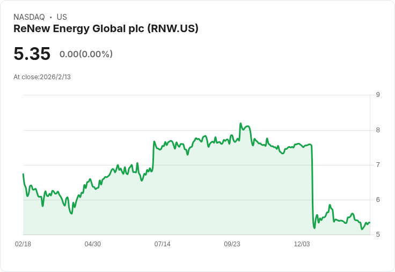Click the 5 price axis label
The height and width of the screenshot is (272, 395).
point(378,235)
